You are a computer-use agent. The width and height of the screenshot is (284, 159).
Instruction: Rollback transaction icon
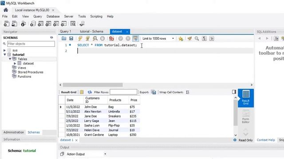pos(128,38)
